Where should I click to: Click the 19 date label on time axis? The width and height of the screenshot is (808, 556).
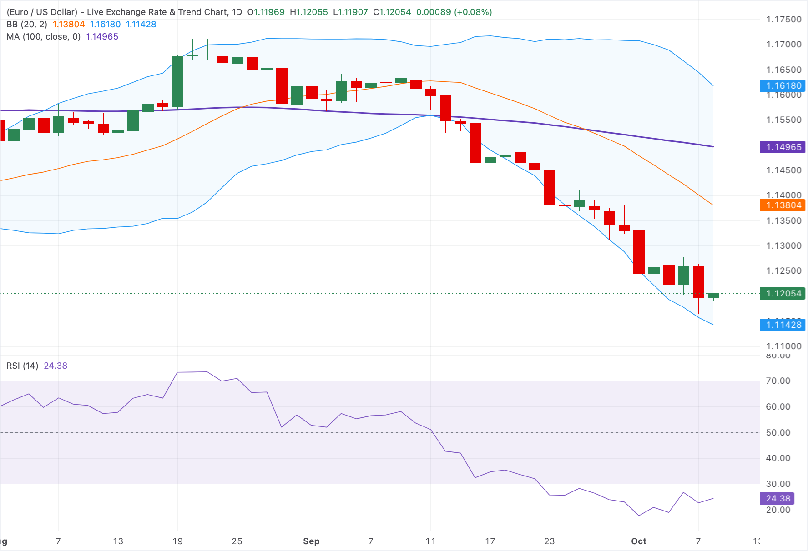point(177,541)
